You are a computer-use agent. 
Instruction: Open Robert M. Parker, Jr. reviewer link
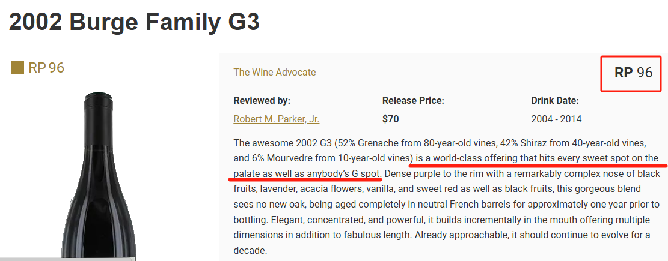click(277, 119)
